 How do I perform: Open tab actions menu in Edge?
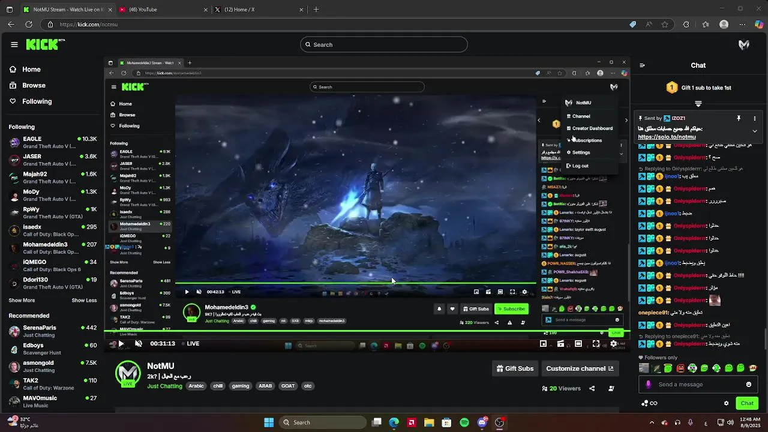(9, 10)
